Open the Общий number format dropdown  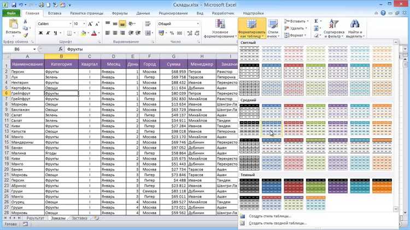pyautogui.click(x=198, y=24)
